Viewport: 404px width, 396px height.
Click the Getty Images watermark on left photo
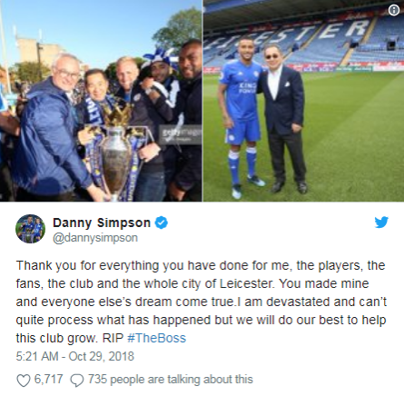[x=181, y=134]
